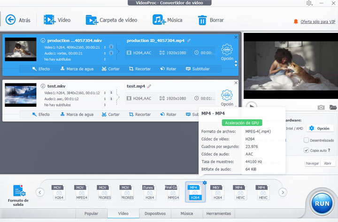Viewport: 338px width, 222px height.
Task: Click the Borrar trash icon
Action: (x=202, y=20)
